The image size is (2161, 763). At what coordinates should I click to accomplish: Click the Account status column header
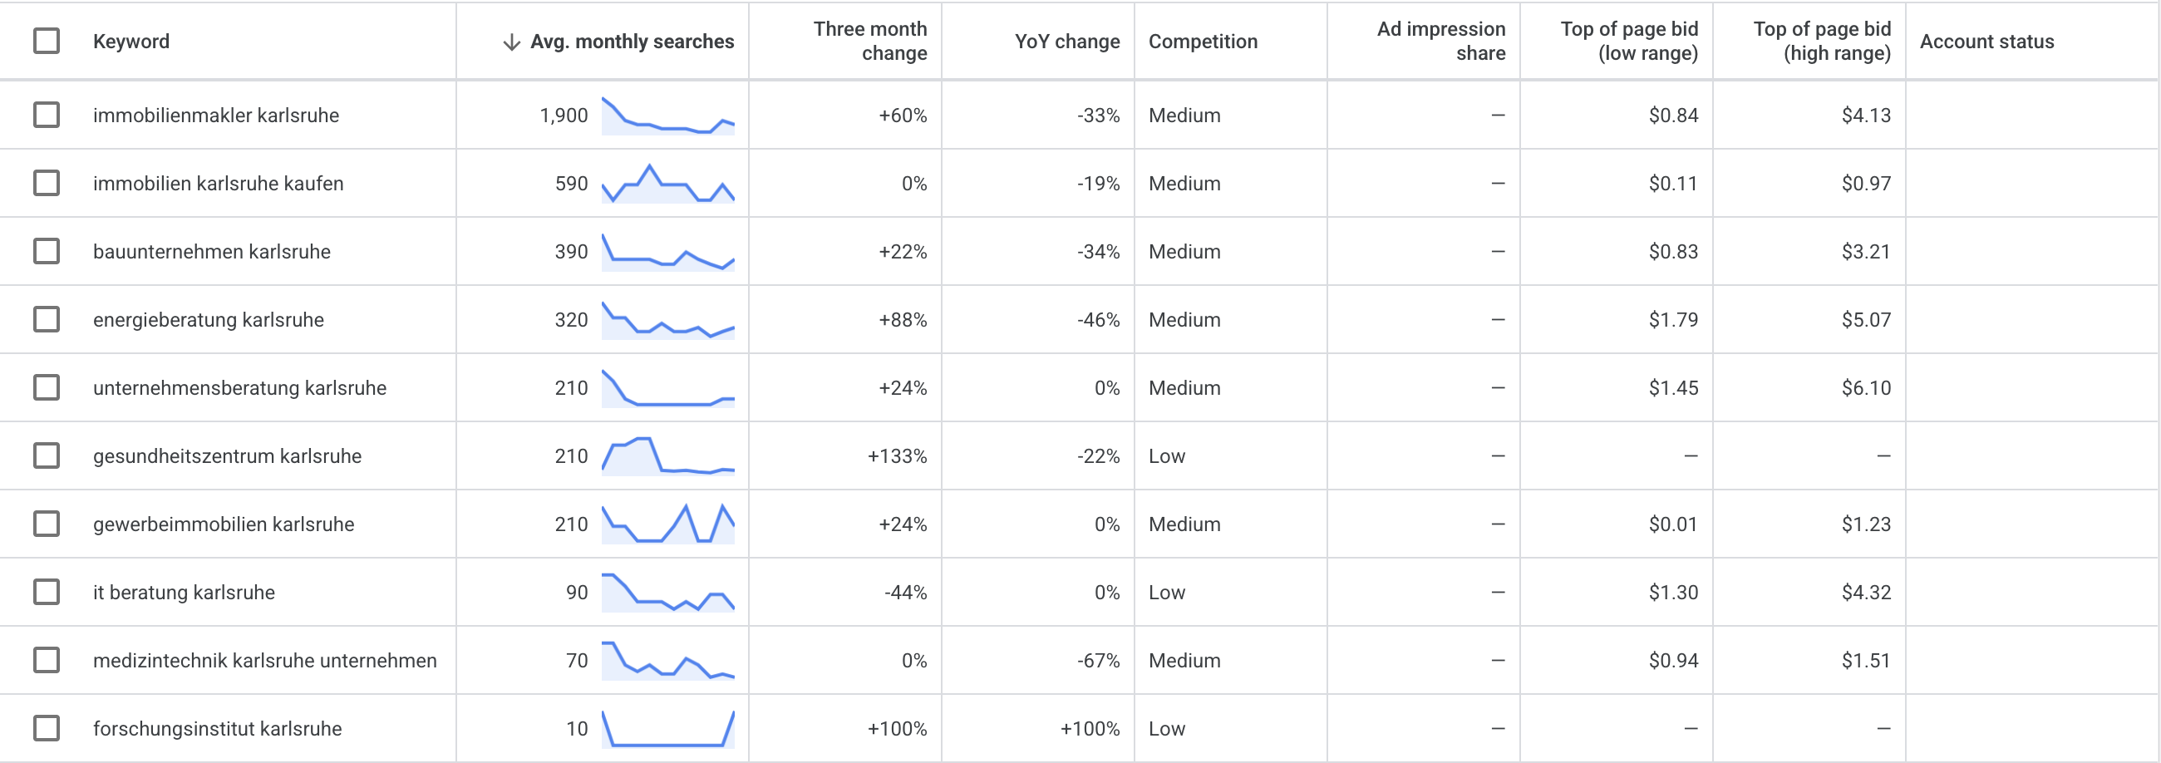click(1986, 42)
